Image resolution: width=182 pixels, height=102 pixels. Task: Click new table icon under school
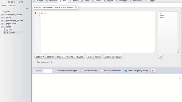pos(7,30)
